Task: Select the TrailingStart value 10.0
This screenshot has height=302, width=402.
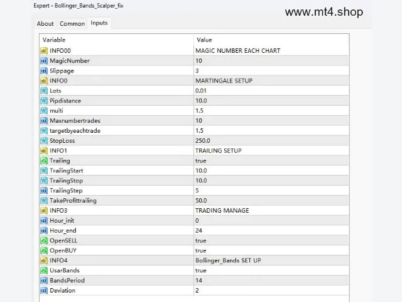Action: tap(201, 171)
